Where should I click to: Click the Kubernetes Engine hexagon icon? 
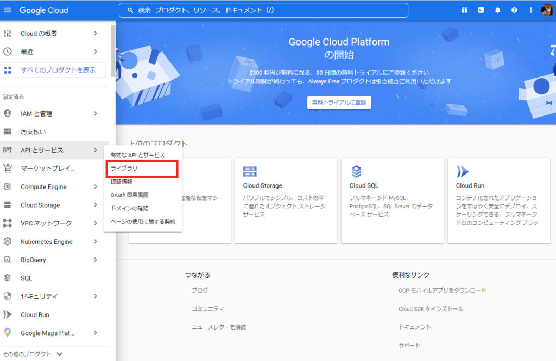coord(8,241)
